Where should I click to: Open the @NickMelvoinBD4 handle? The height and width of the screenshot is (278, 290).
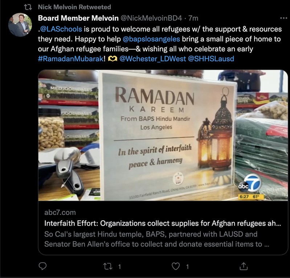point(151,18)
